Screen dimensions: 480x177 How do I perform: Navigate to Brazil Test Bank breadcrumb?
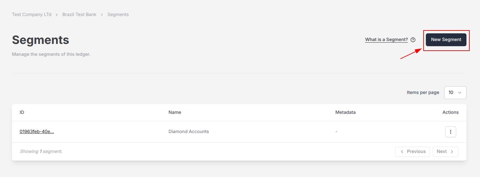(x=79, y=15)
